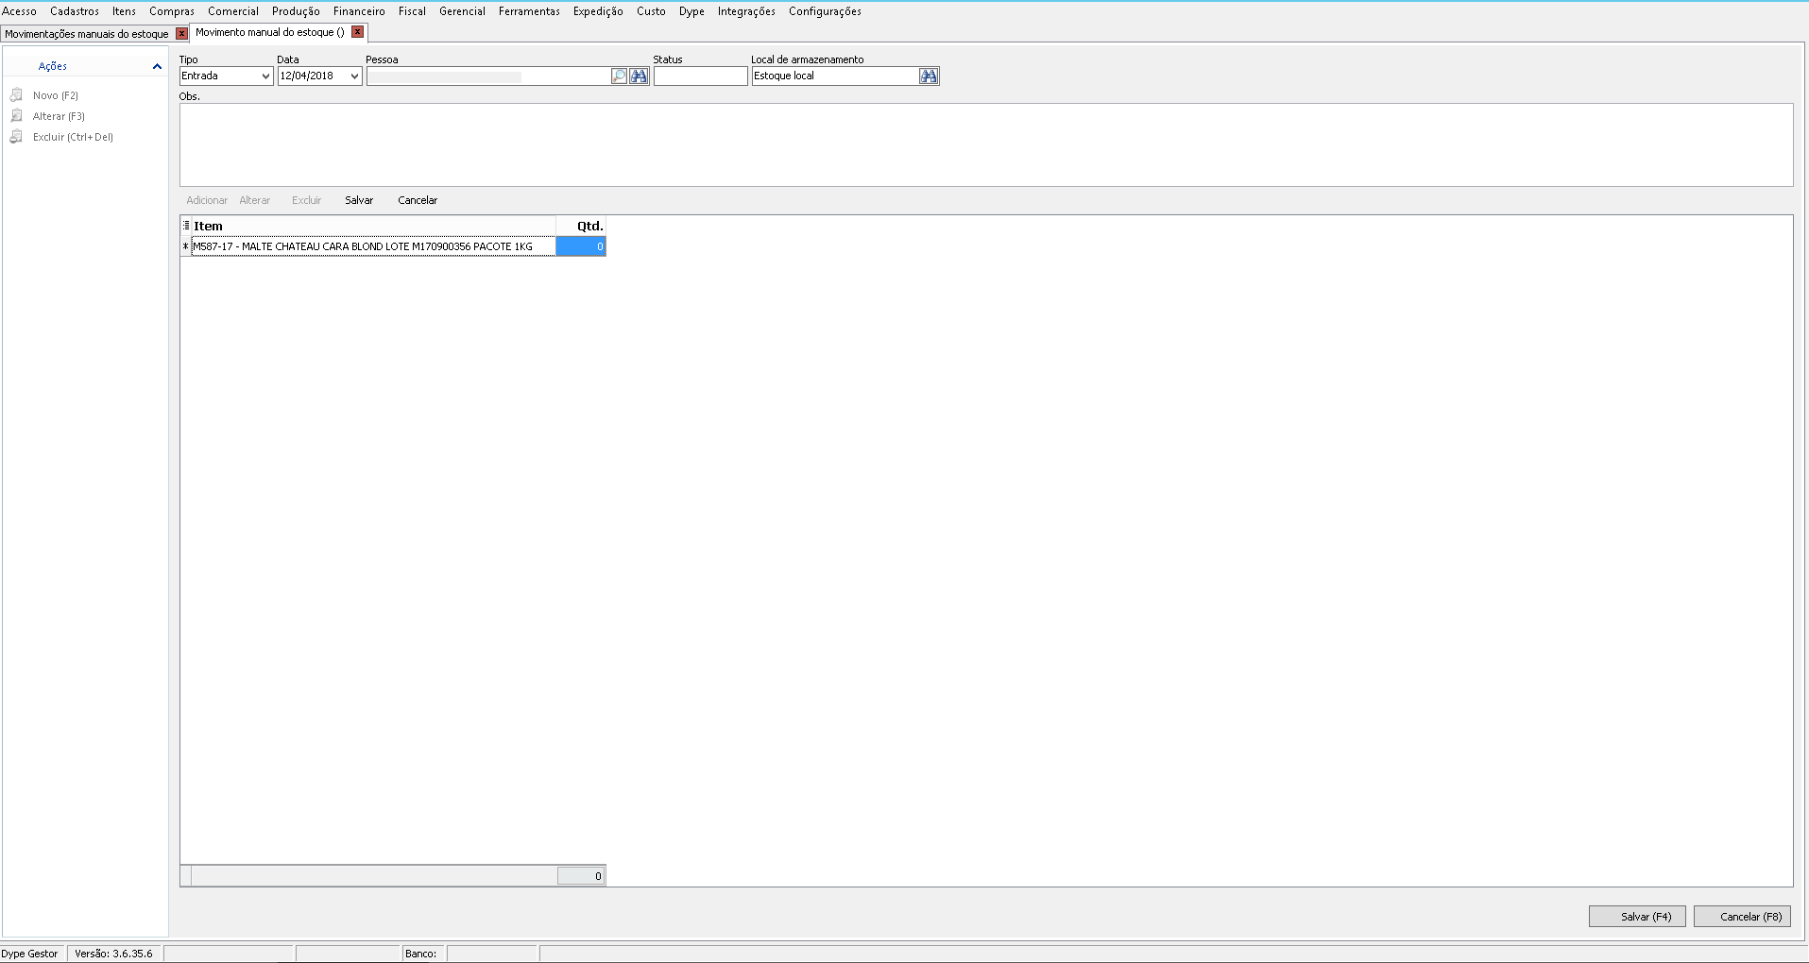
Task: Open the Integrações menu
Action: pyautogui.click(x=746, y=11)
